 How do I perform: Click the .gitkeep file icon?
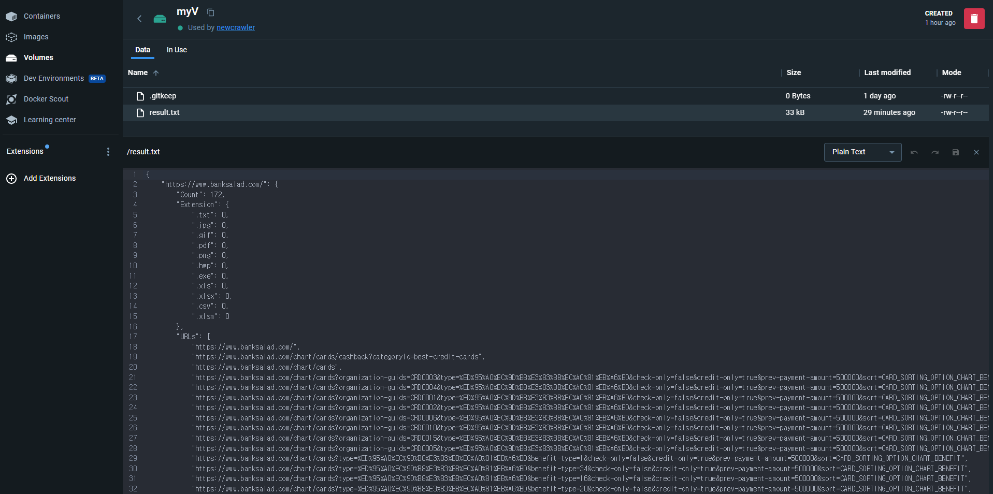[140, 96]
